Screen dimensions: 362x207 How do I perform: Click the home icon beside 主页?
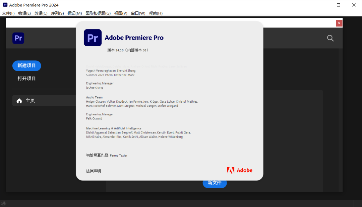(19, 101)
